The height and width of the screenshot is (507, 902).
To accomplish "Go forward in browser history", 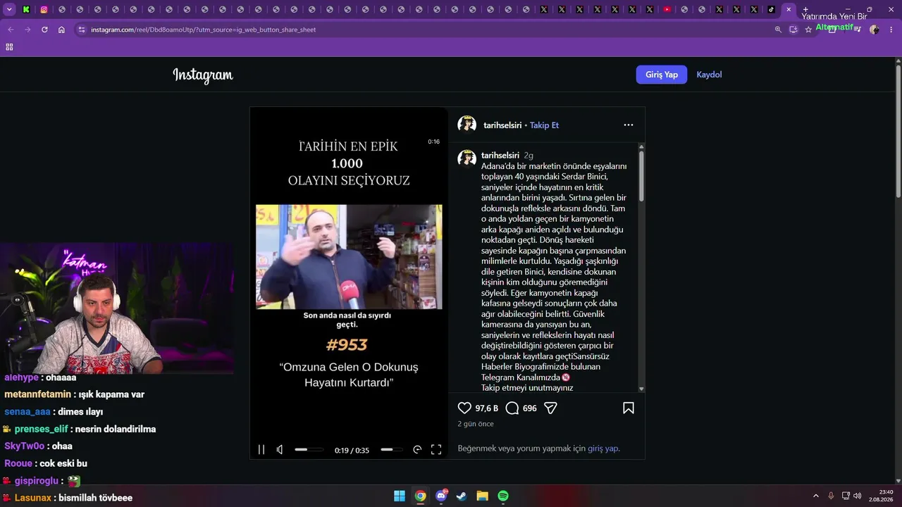I will [x=27, y=30].
